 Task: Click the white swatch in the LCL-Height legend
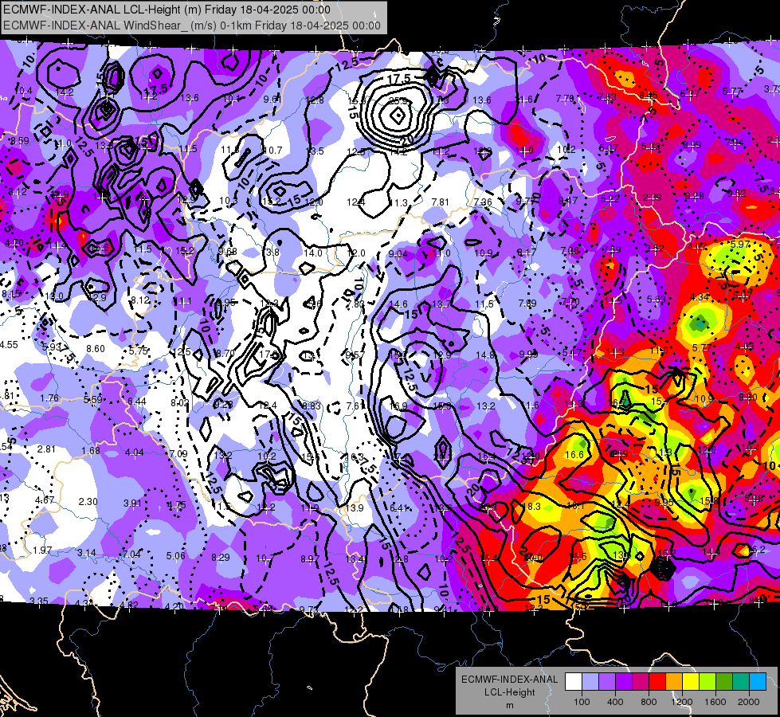coord(574,682)
